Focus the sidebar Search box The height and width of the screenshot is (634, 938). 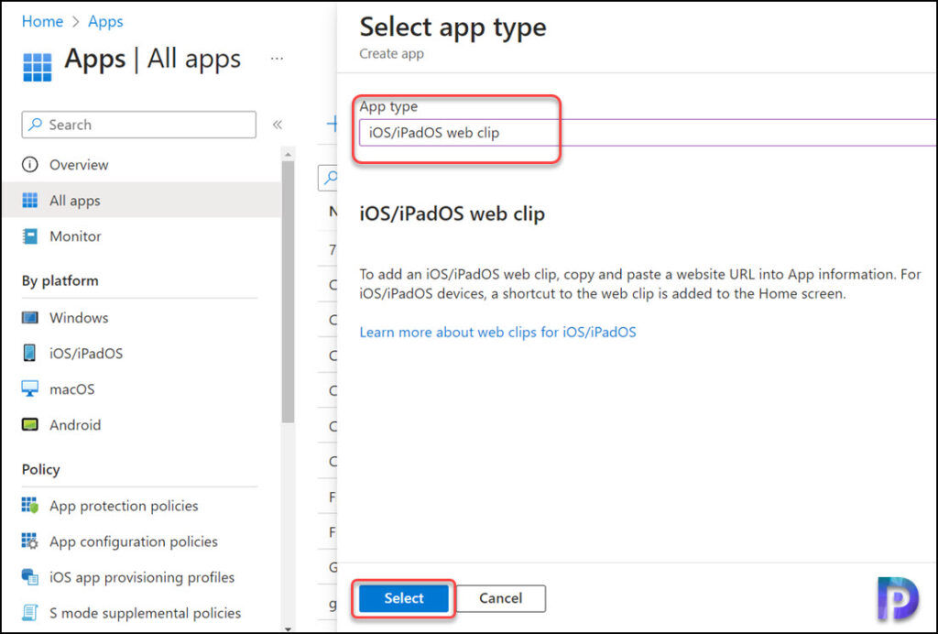pos(139,125)
